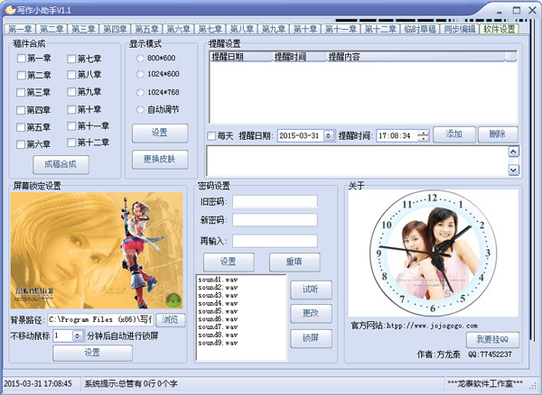The image size is (542, 395).
Task: Switch to the 临时草稿 tab
Action: pos(420,29)
